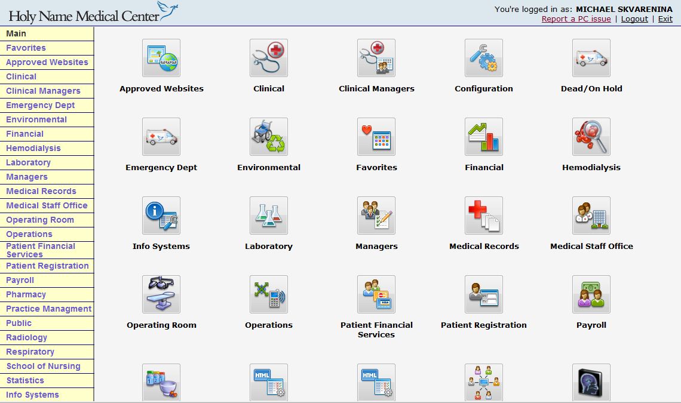
Task: Open the mortar and pills pharmacy icon
Action: [161, 383]
